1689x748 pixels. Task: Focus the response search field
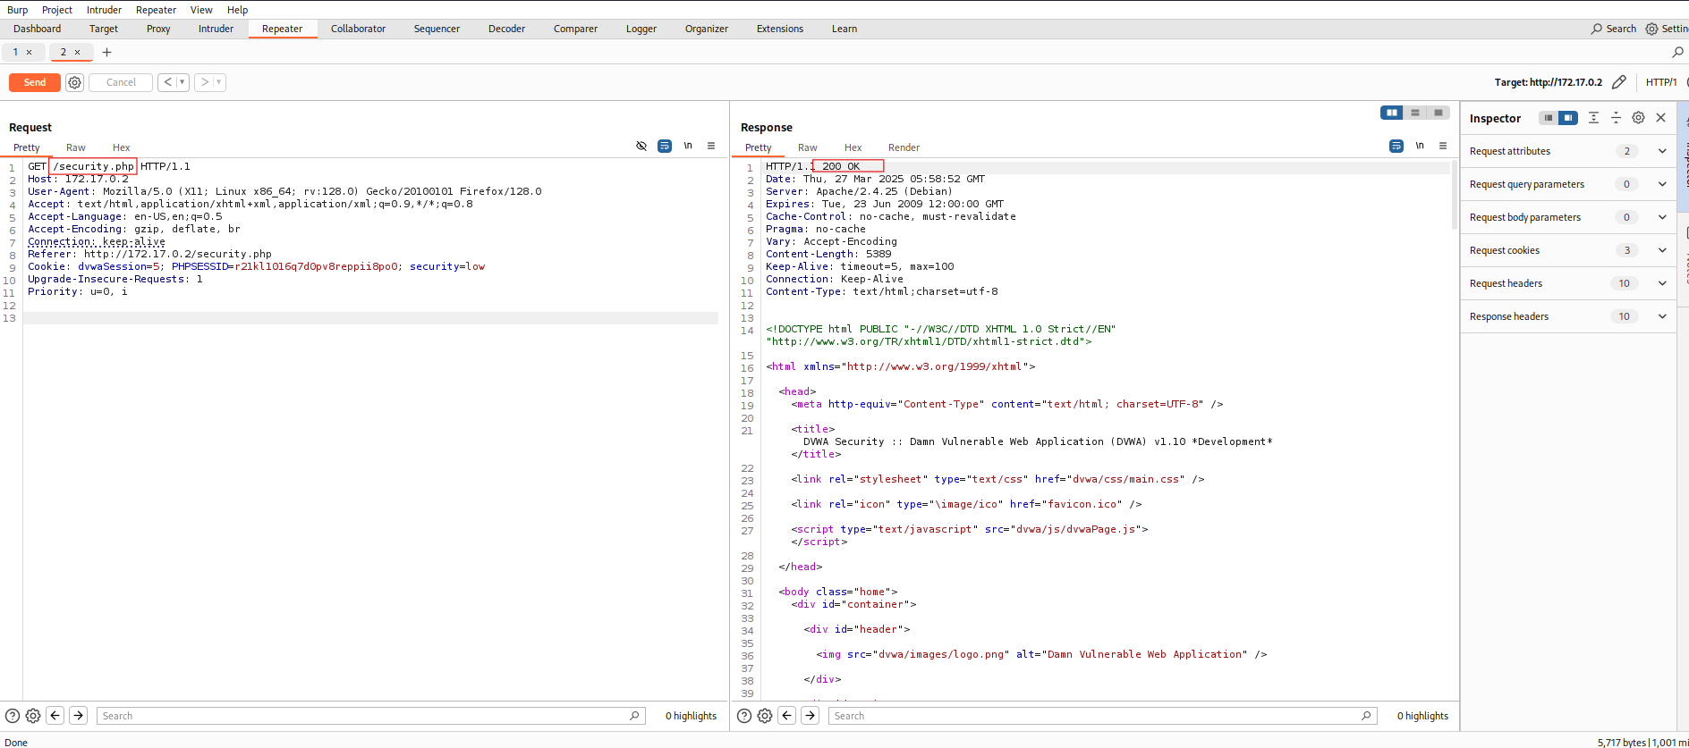pos(1103,716)
